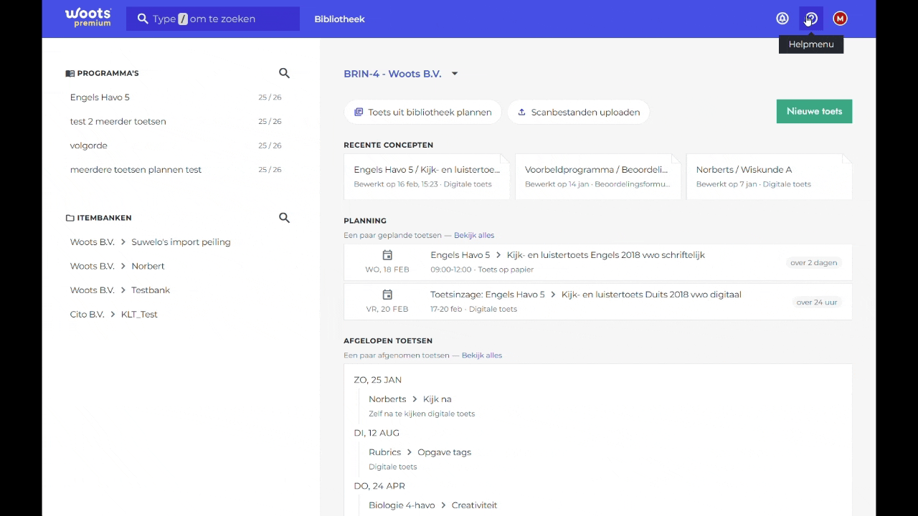Viewport: 918px width, 516px height.
Task: Click the Recente concepten heading
Action: tap(388, 145)
